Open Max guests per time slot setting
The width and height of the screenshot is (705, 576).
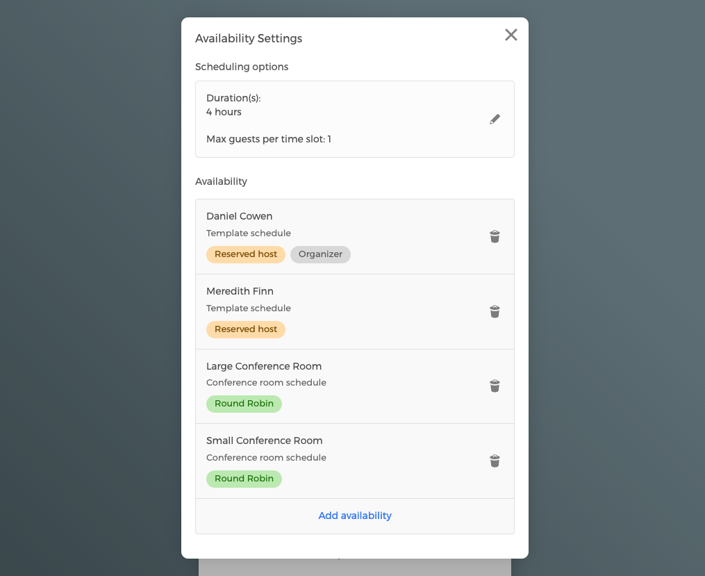point(269,139)
